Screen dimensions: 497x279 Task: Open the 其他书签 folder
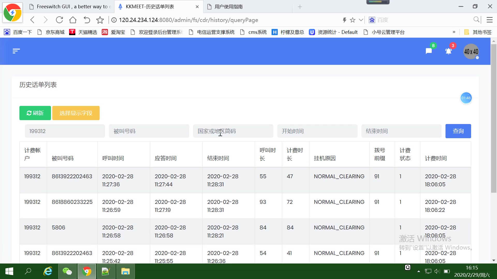click(x=478, y=32)
